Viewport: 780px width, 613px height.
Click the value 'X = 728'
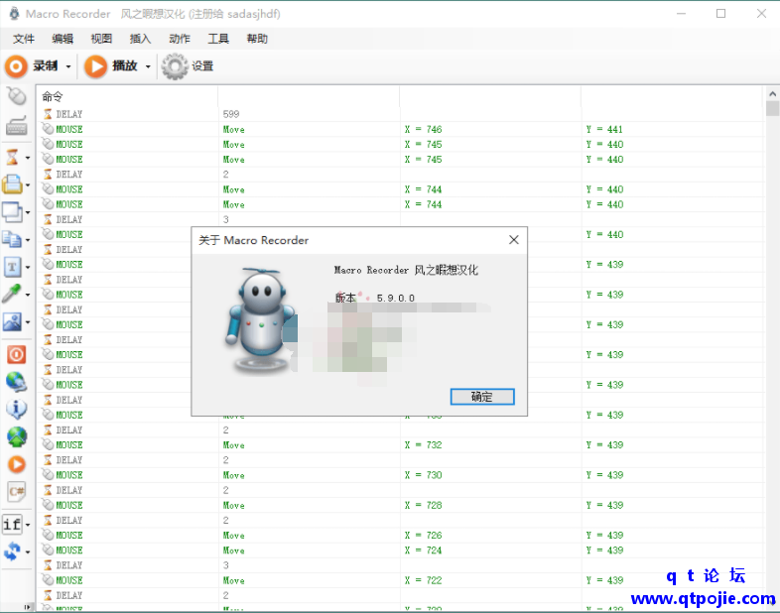click(424, 505)
